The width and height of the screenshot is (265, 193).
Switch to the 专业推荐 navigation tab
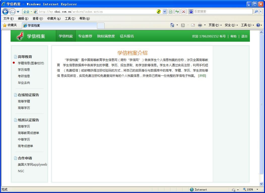point(85,36)
